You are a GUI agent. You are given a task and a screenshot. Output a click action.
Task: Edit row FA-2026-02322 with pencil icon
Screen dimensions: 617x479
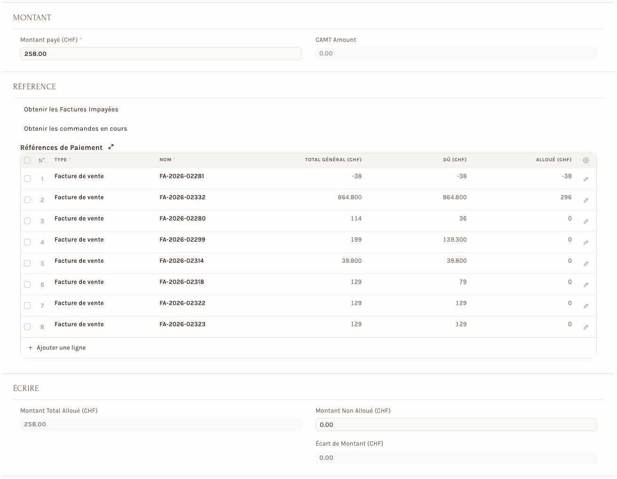point(585,306)
